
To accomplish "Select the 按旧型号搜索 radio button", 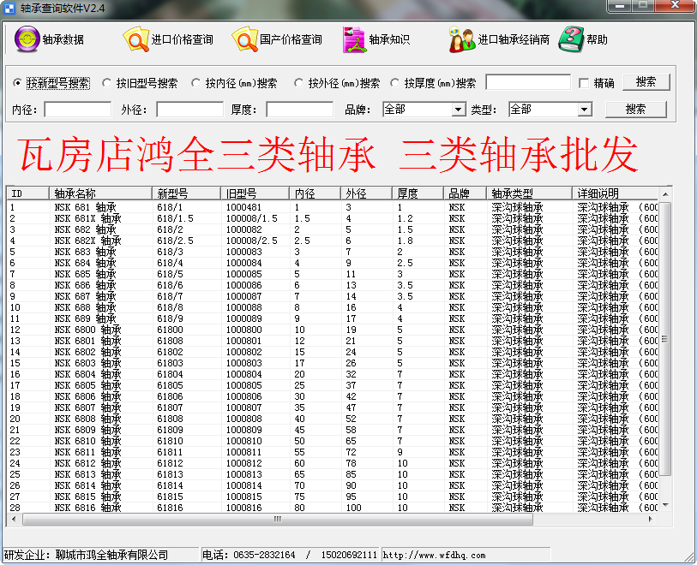I will pos(107,84).
